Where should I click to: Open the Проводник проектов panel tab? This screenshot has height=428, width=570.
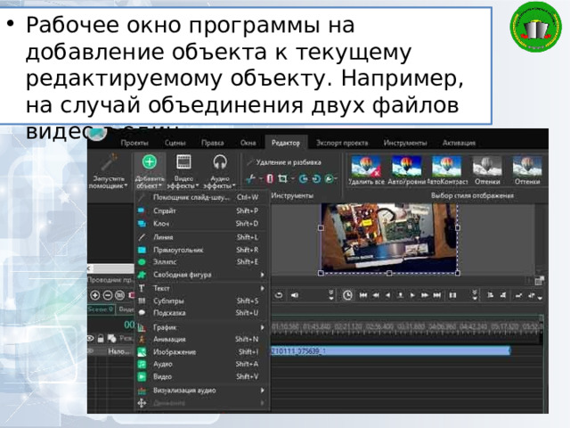point(110,280)
